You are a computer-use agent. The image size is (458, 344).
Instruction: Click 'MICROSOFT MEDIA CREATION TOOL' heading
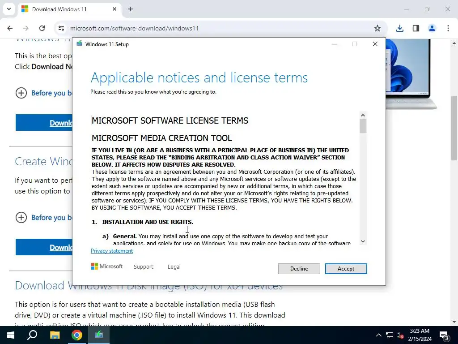click(161, 138)
